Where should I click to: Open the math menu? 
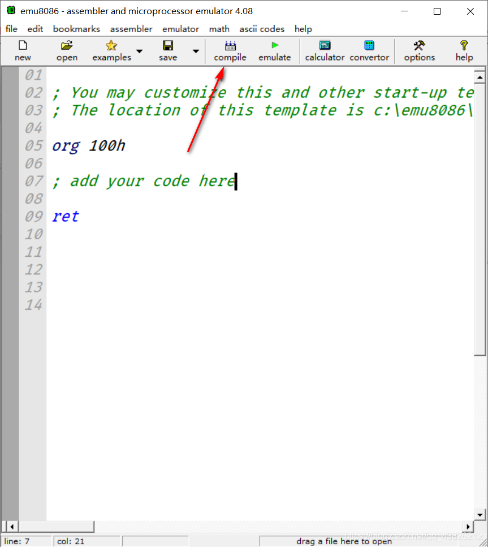click(219, 29)
